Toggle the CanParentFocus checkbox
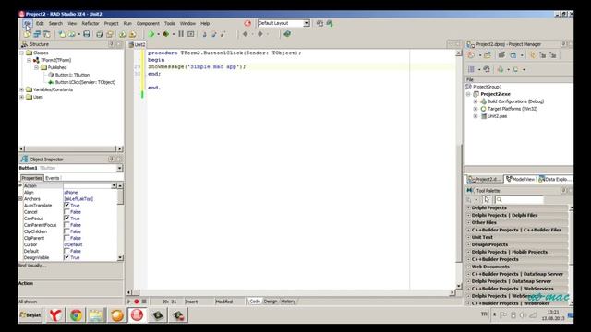The height and width of the screenshot is (332, 591). click(66, 225)
